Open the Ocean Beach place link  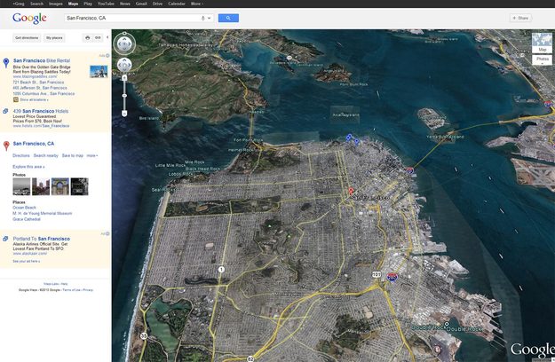click(25, 208)
